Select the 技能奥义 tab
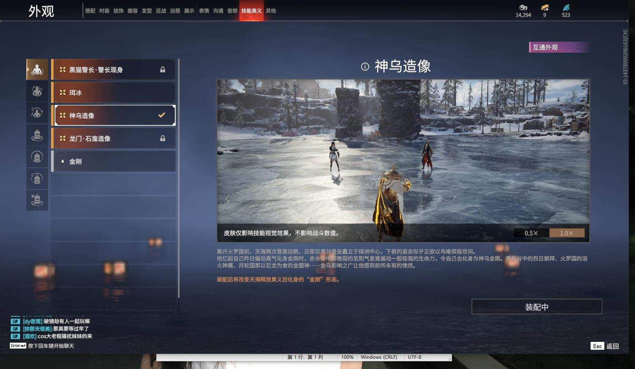This screenshot has width=635, height=369. tap(251, 11)
